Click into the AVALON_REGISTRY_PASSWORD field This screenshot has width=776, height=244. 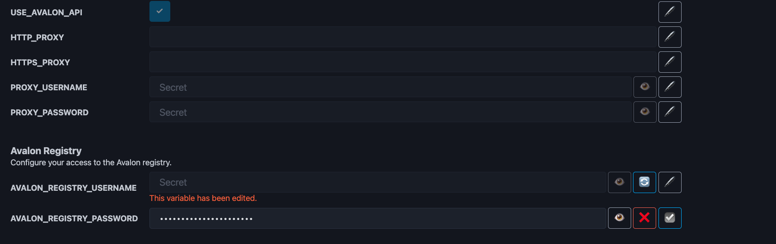377,218
